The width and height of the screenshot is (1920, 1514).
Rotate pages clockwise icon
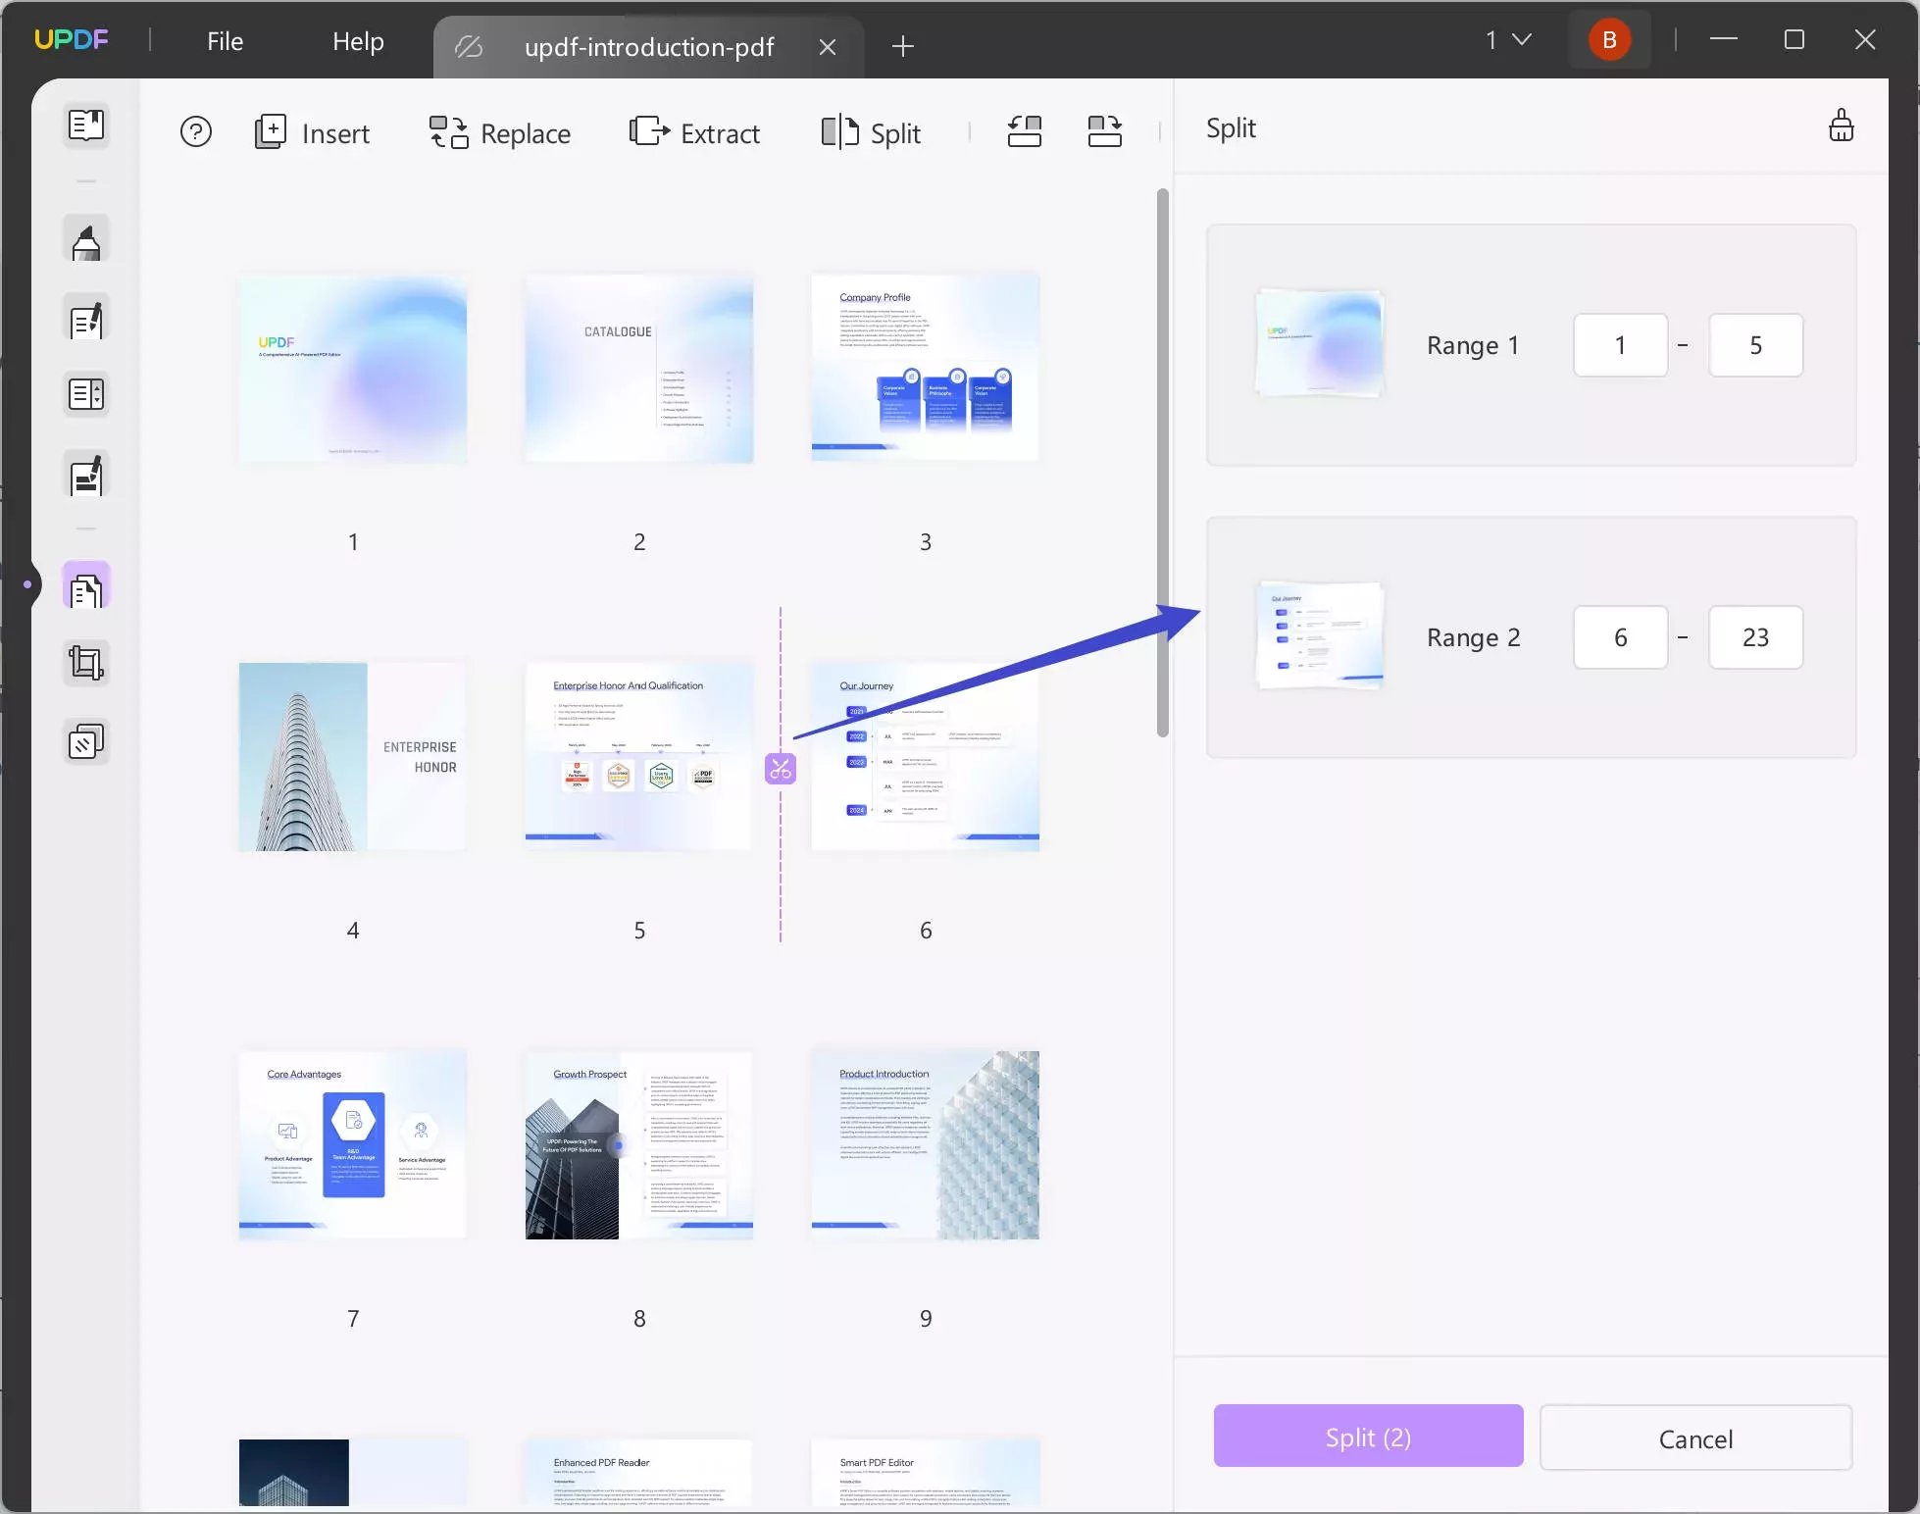(x=1105, y=131)
